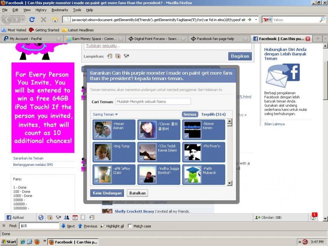The height and width of the screenshot is (246, 328).
Task: Select the Semua filter tab
Action: point(190,114)
